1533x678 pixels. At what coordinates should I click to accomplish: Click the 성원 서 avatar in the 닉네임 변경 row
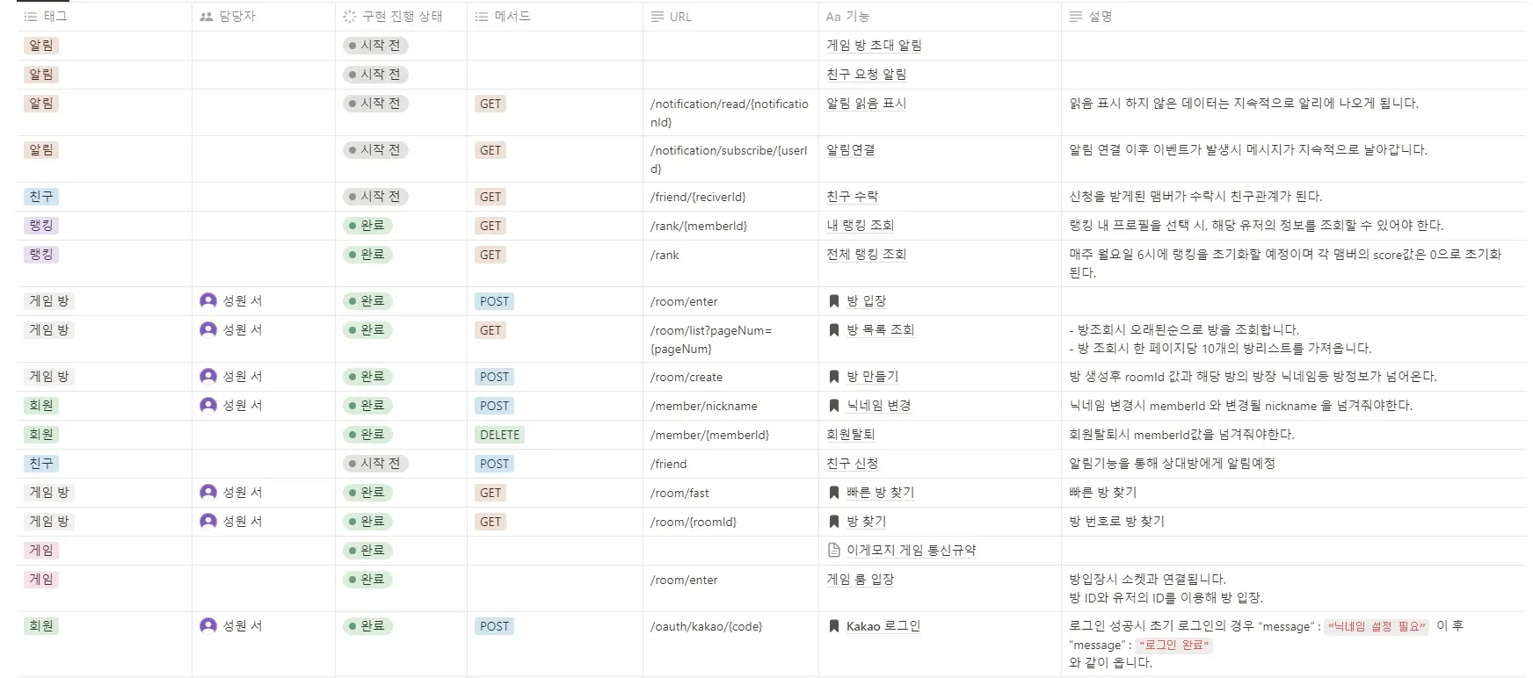point(208,405)
